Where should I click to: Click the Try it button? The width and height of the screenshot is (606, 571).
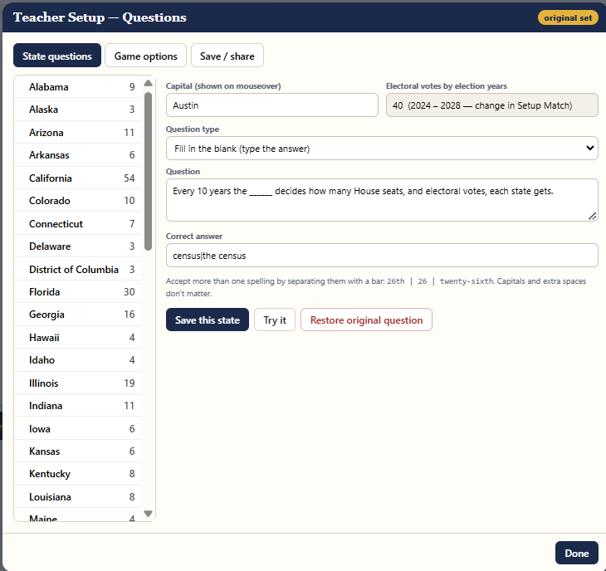pyautogui.click(x=275, y=320)
